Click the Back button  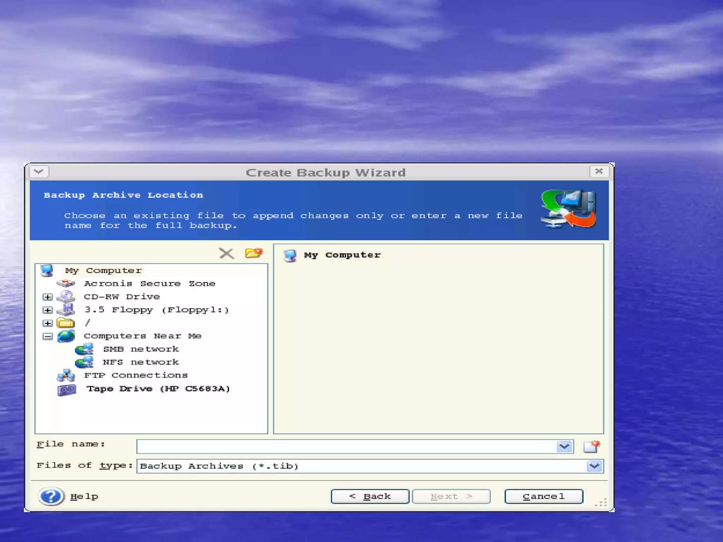click(x=370, y=496)
